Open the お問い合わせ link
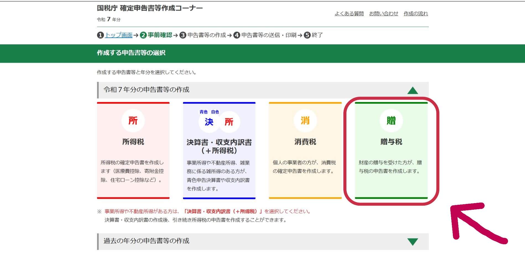 [384, 13]
